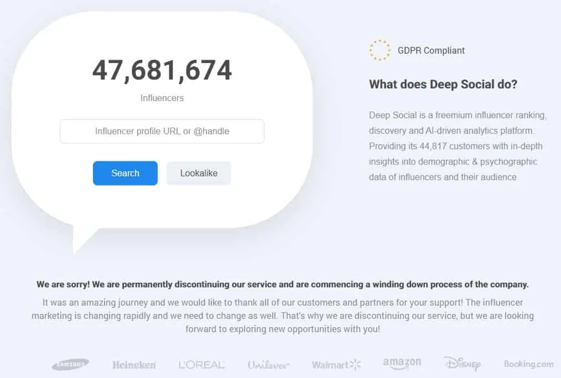Click the 'It was an amazing journey' paragraph

coord(282,316)
